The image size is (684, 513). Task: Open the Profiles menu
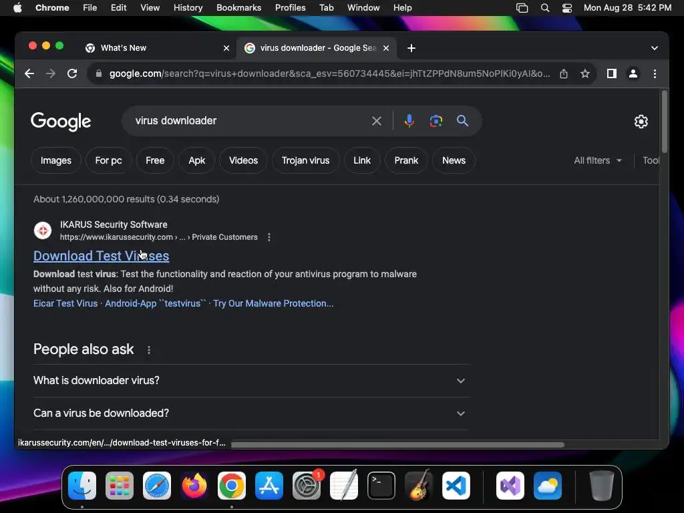[290, 8]
